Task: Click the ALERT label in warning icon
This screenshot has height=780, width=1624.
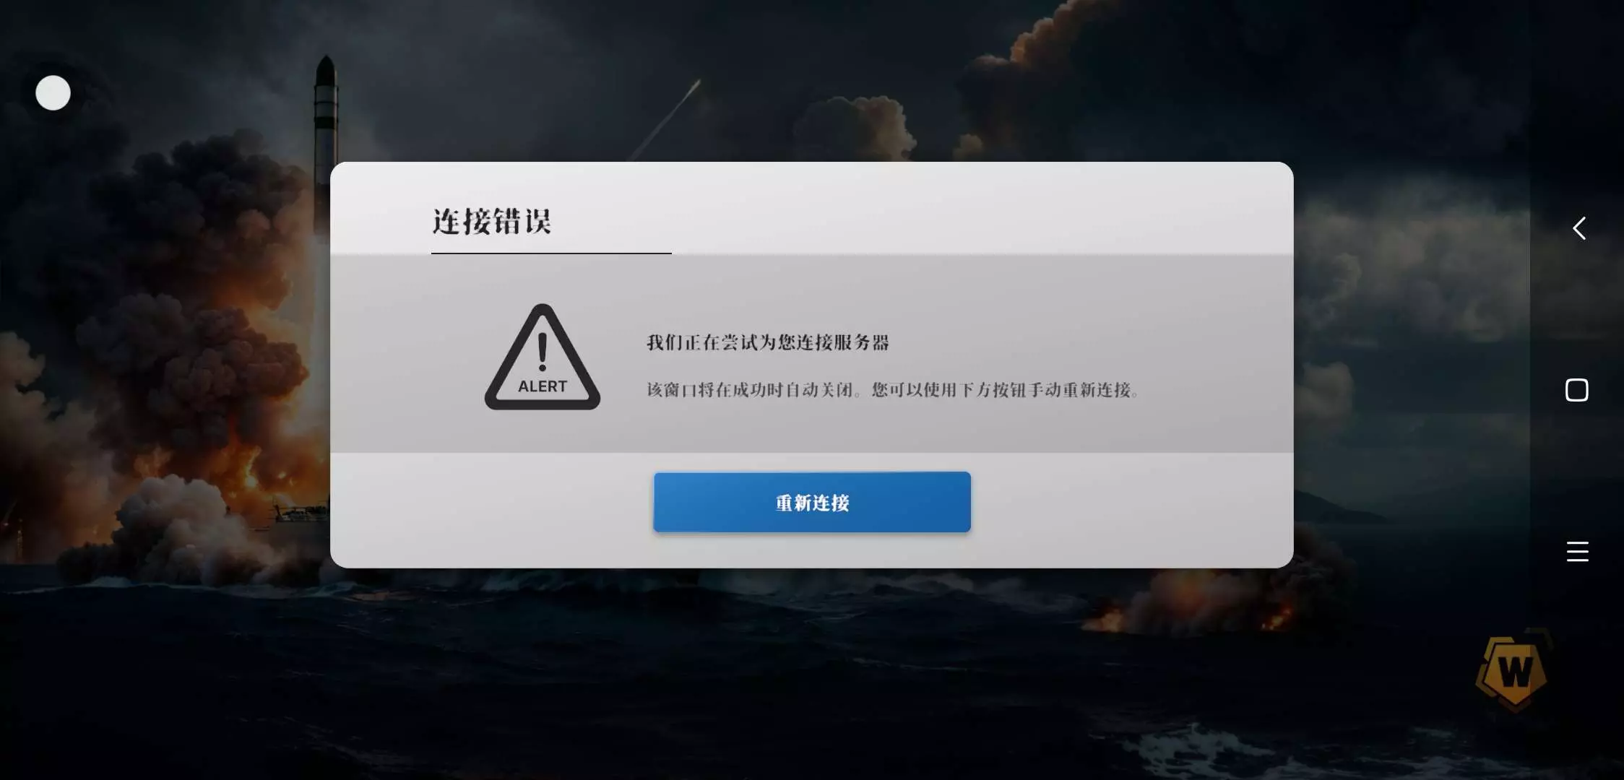Action: click(543, 386)
